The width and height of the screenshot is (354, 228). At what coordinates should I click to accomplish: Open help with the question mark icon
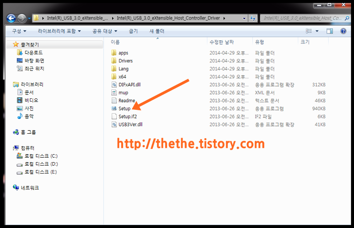(x=344, y=31)
